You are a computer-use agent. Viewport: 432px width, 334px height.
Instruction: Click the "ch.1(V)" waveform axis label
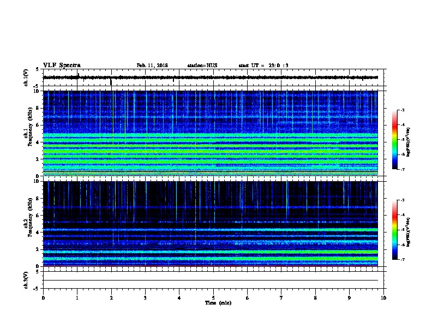[x=26, y=77]
